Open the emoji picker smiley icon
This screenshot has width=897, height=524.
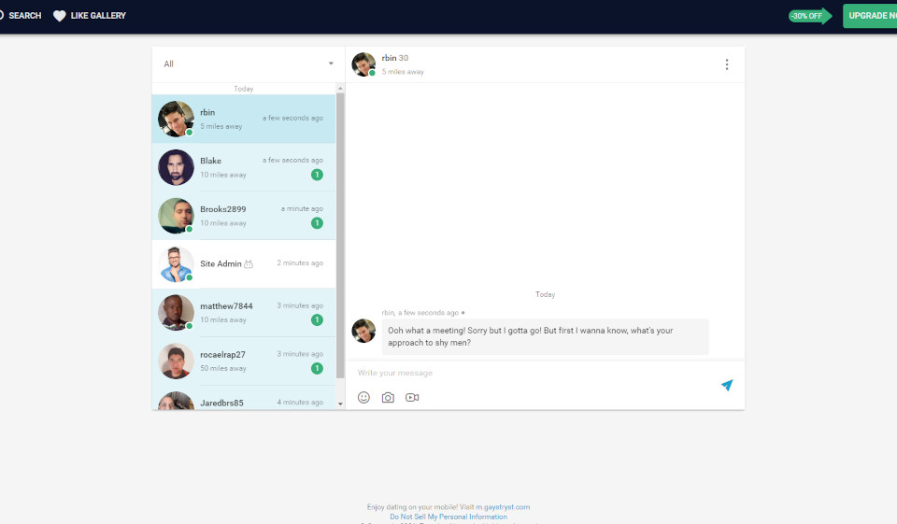[x=363, y=397]
